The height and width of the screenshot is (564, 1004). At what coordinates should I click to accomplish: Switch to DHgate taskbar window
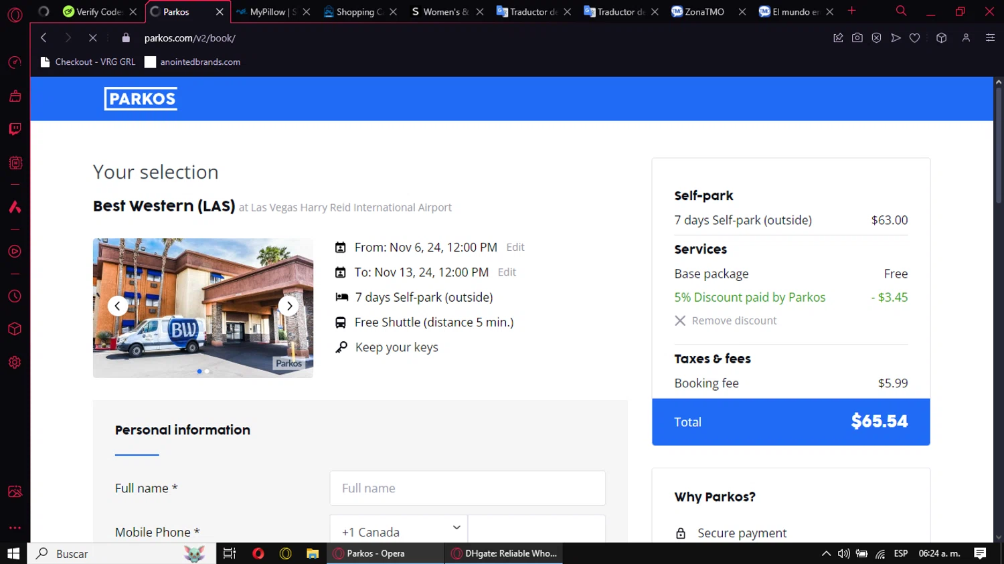click(x=504, y=553)
